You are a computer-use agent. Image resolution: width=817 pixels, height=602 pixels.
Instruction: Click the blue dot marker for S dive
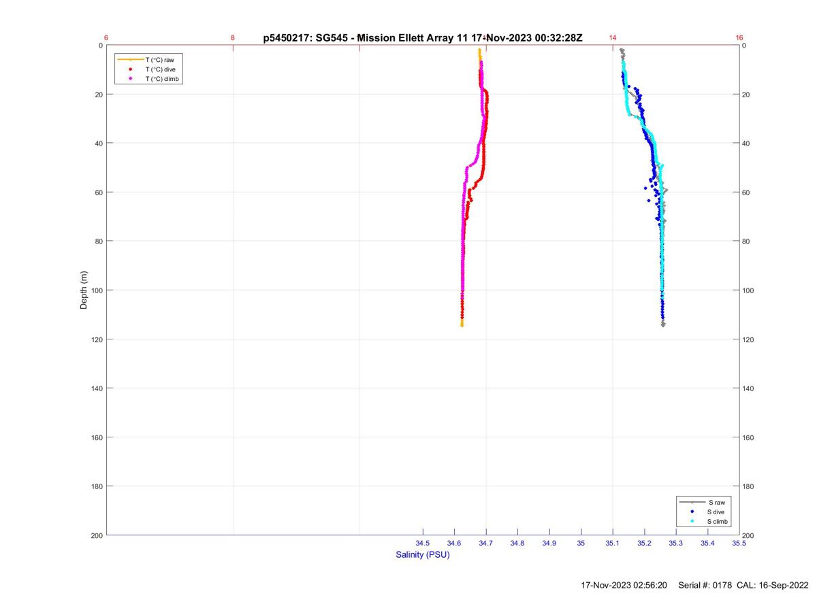(692, 512)
